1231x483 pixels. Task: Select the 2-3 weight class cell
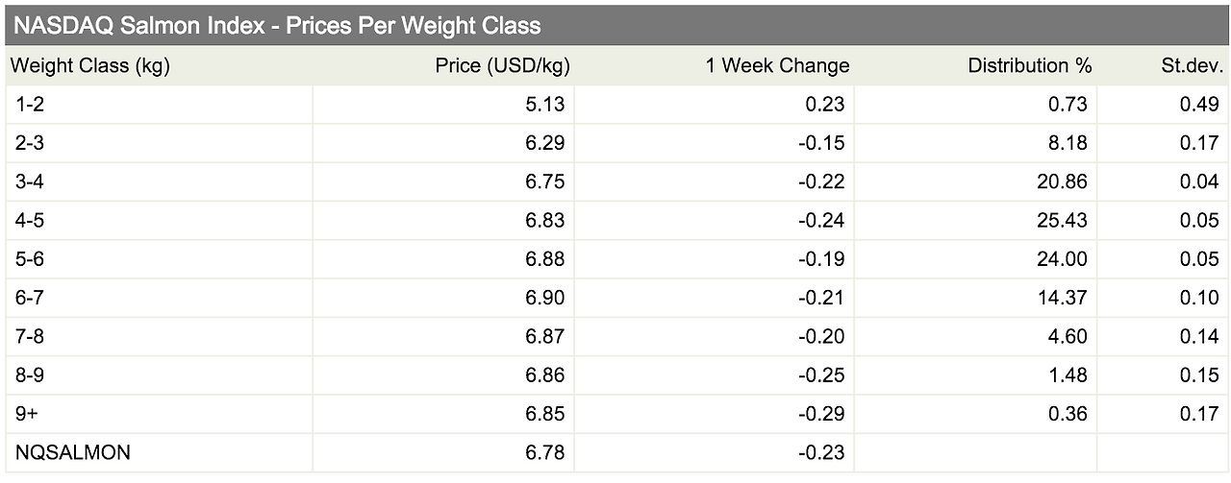pyautogui.click(x=30, y=144)
